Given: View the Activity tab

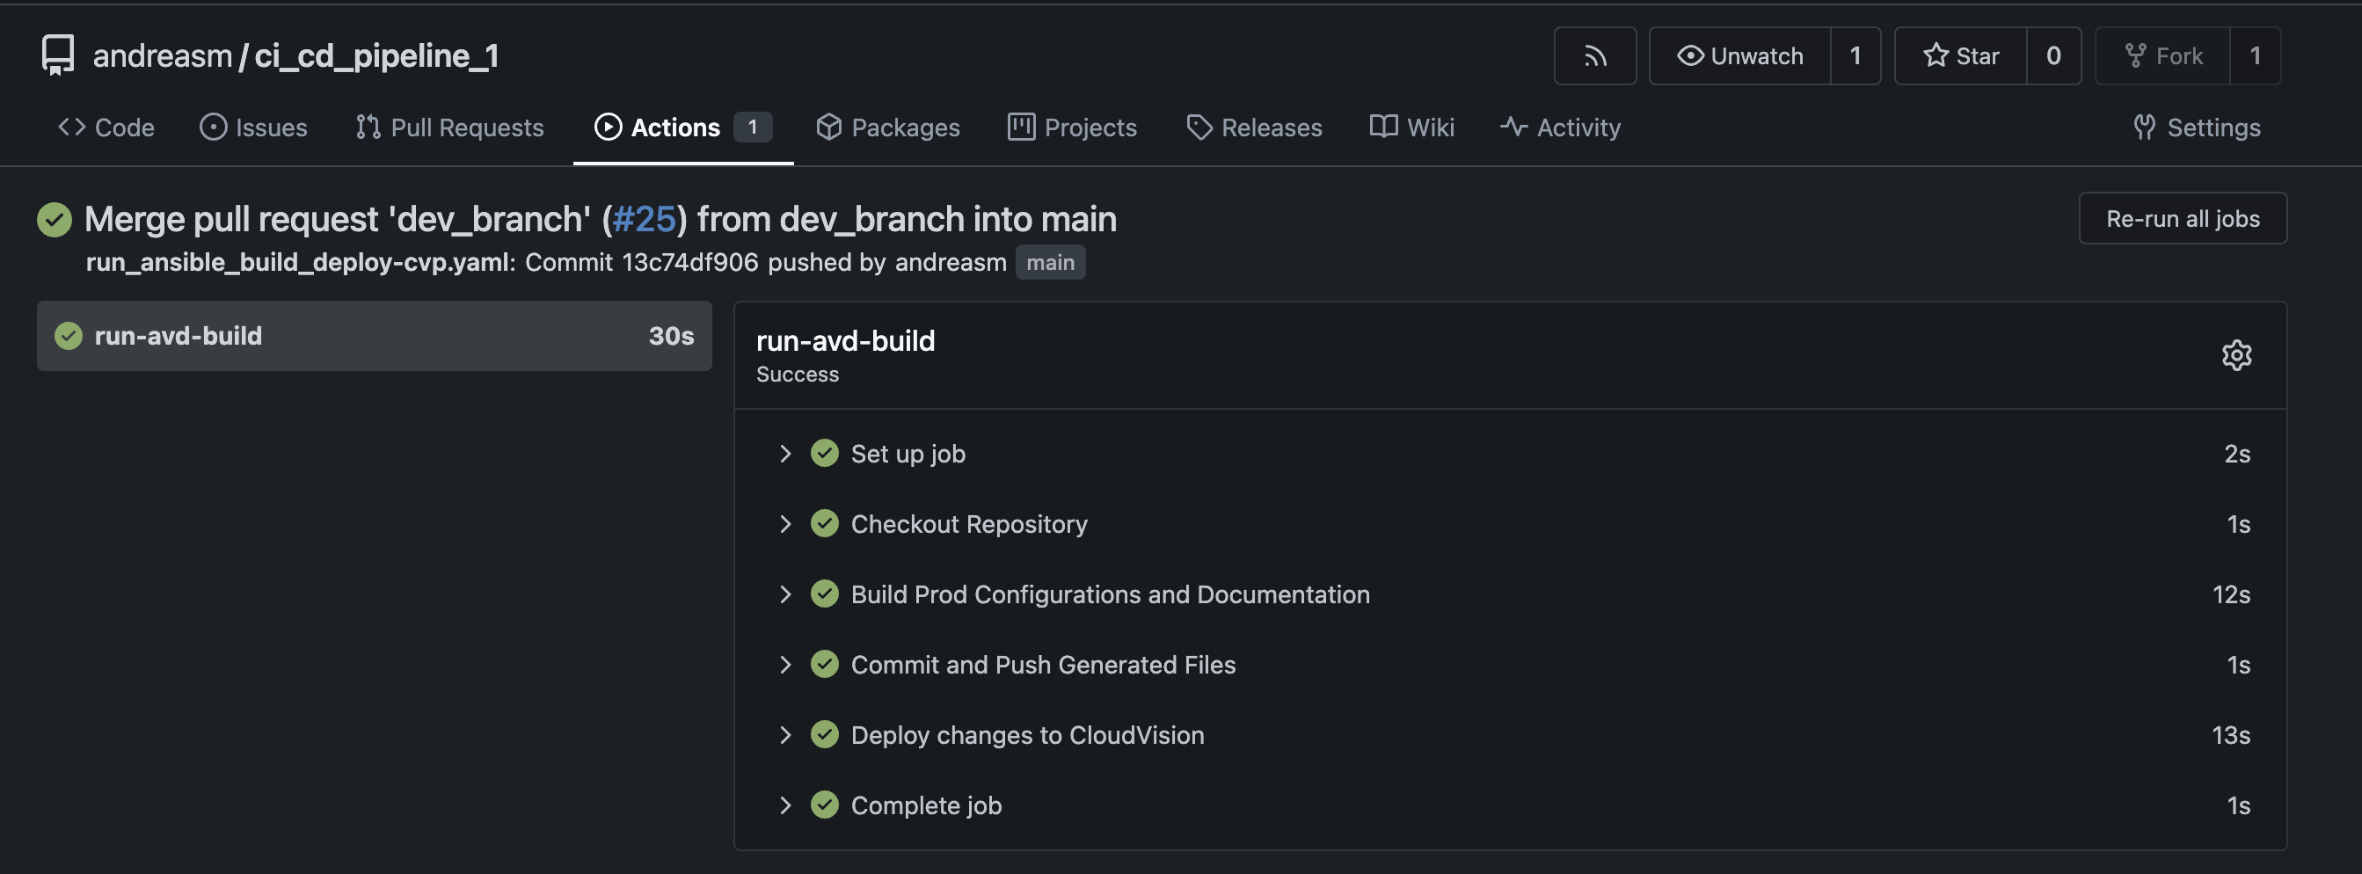Looking at the screenshot, I should (x=1561, y=127).
